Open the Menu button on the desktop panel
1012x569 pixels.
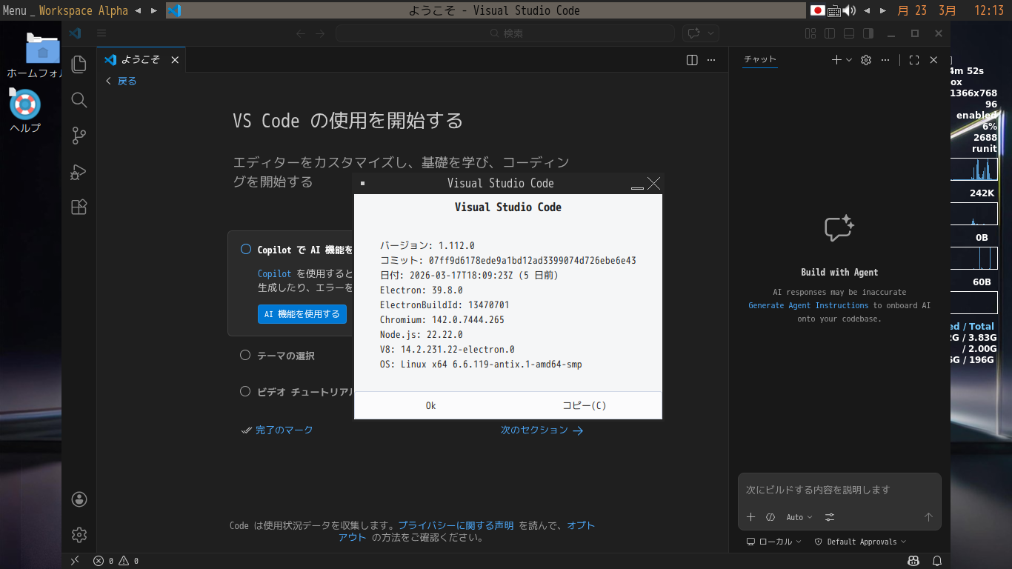[x=15, y=10]
